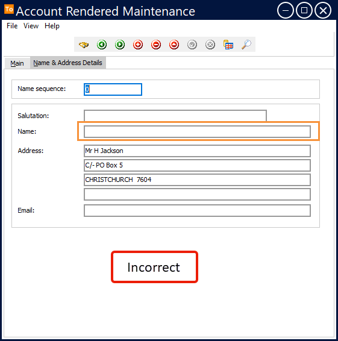The image size is (338, 341).
Task: Click the address line Mr H Jackson
Action: click(x=197, y=151)
